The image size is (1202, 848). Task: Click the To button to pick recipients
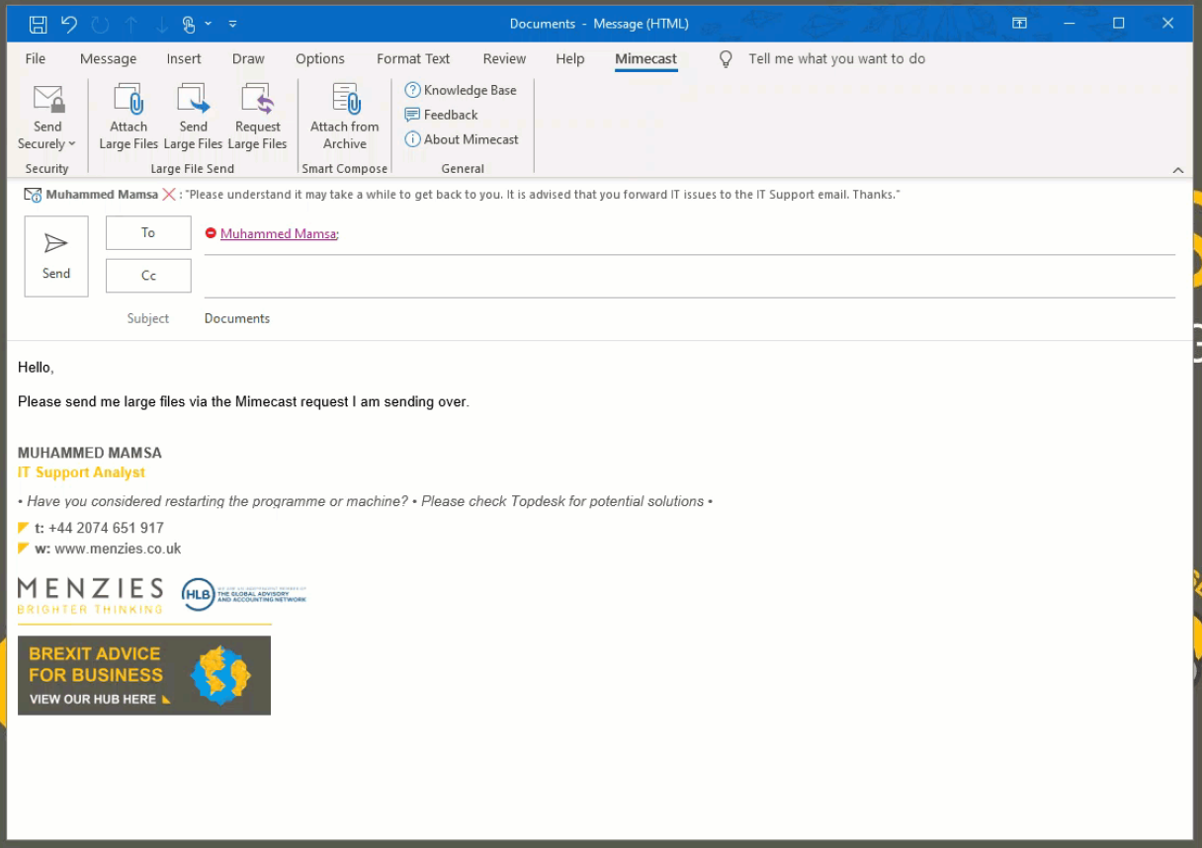click(148, 233)
